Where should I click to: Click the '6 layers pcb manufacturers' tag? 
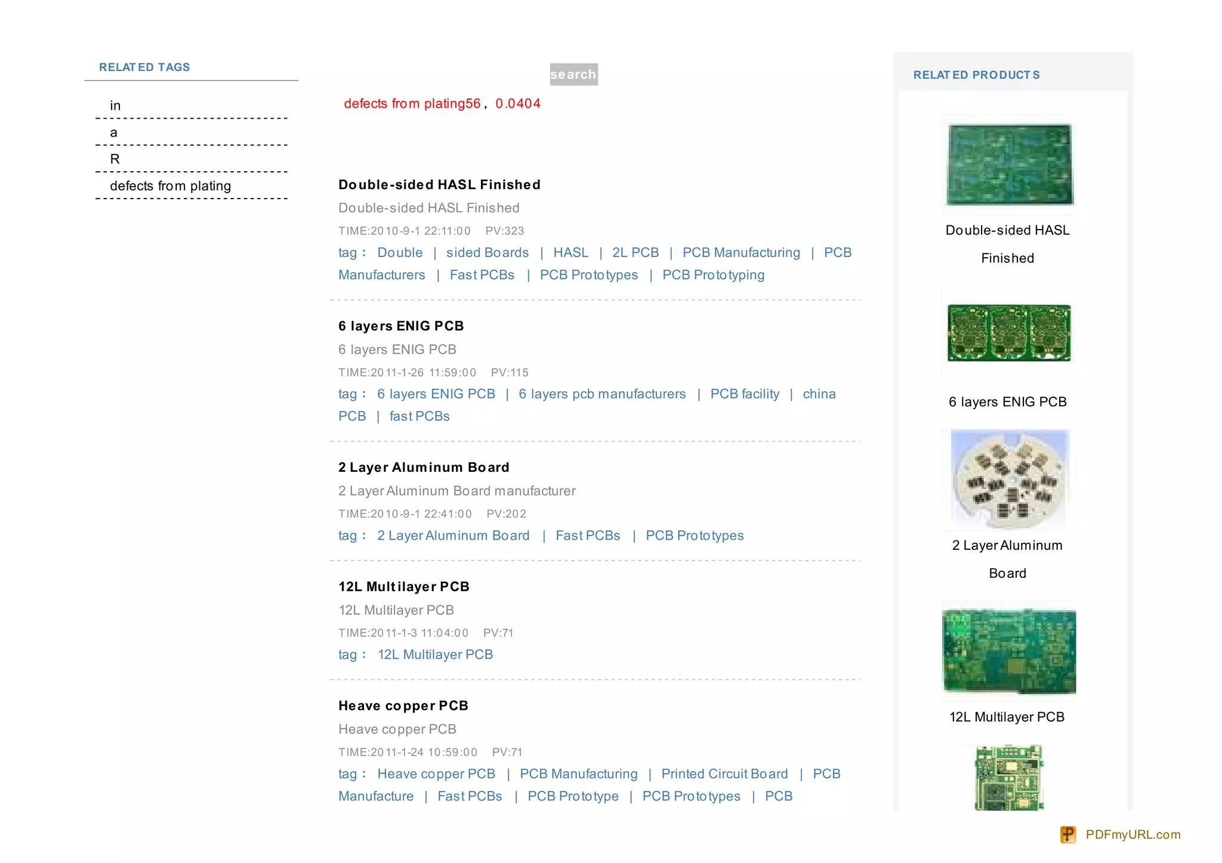point(602,394)
